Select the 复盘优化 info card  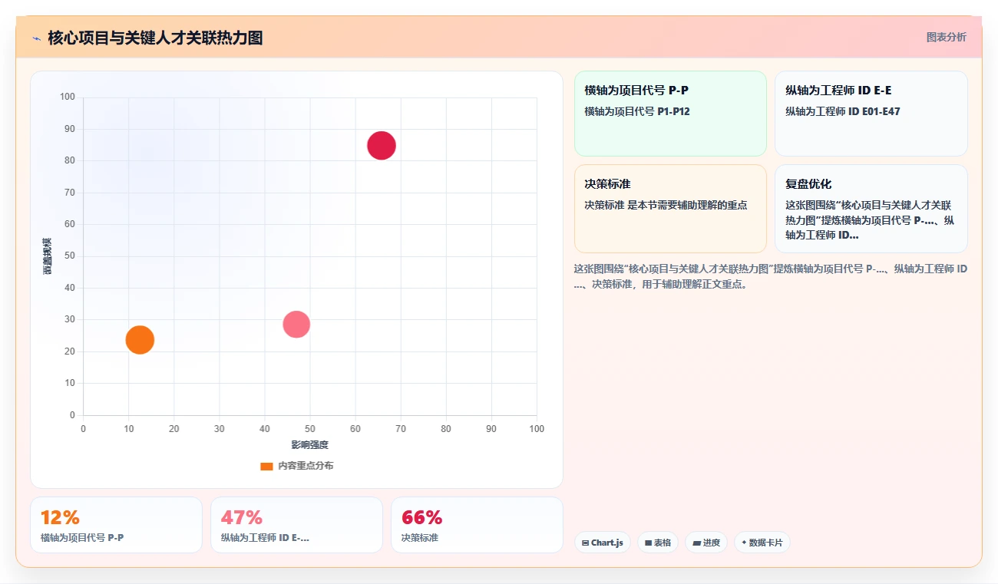pyautogui.click(x=871, y=209)
